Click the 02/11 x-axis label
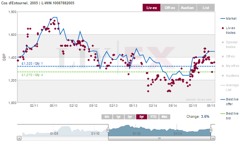 (34, 106)
